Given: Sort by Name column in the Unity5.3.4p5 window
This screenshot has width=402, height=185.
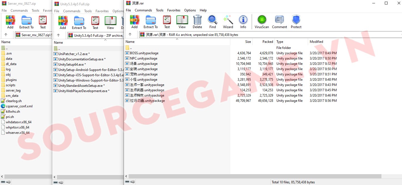Looking at the screenshot, I should [x=88, y=43].
